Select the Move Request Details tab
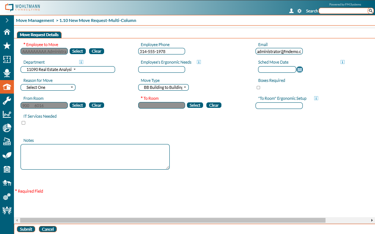The image size is (375, 234). coord(39,35)
